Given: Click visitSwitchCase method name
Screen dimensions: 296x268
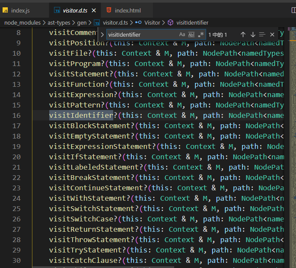Looking at the screenshot, I should pyautogui.click(x=81, y=219).
